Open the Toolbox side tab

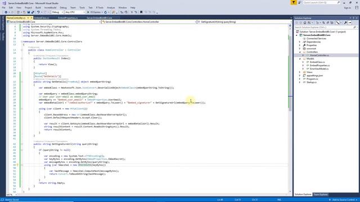[x=3, y=36]
